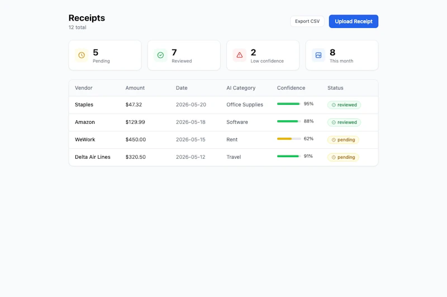447x297 pixels.
Task: Open the Amazon vendor row
Action: point(223,122)
